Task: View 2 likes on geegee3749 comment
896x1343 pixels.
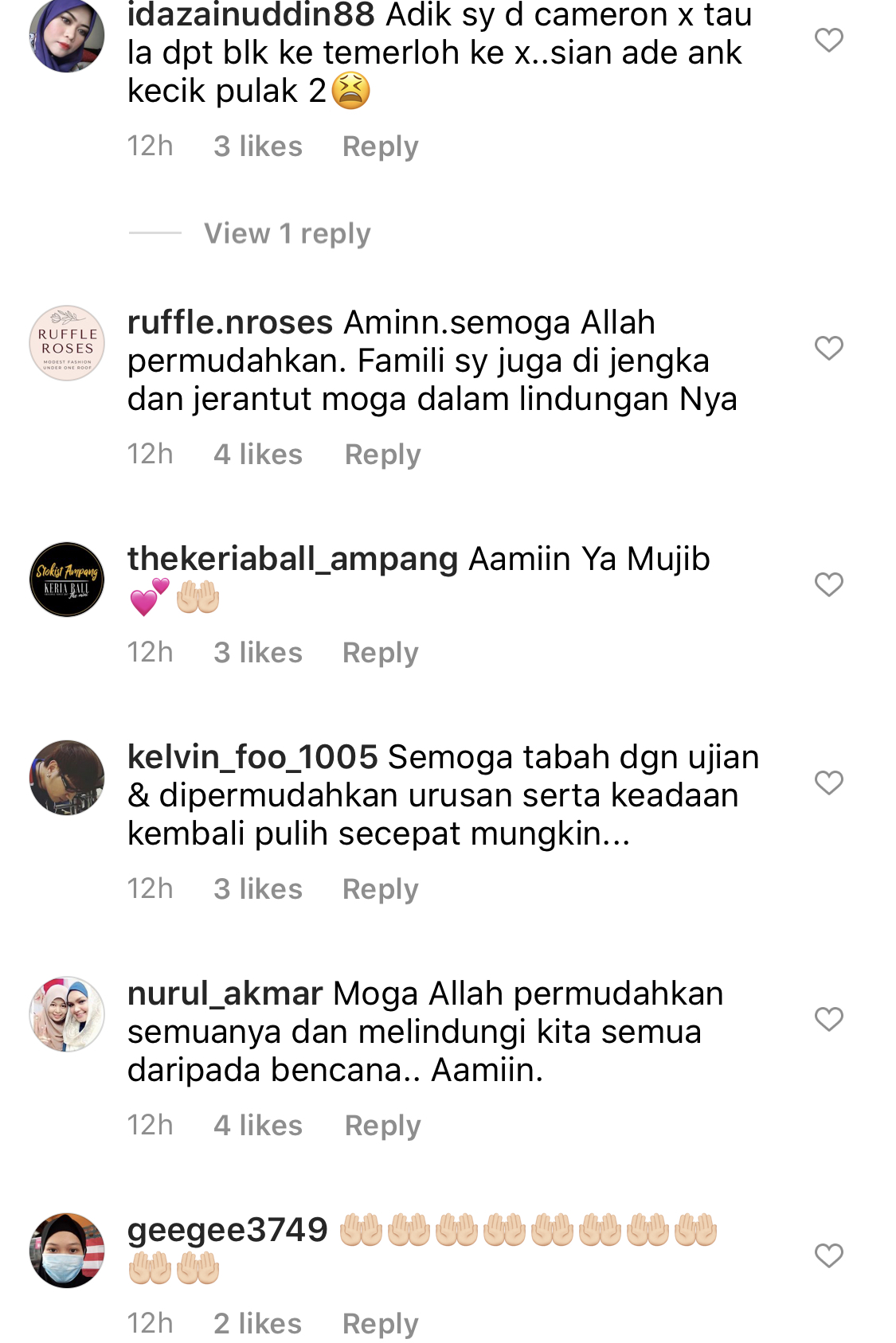Action: pyautogui.click(x=258, y=1324)
